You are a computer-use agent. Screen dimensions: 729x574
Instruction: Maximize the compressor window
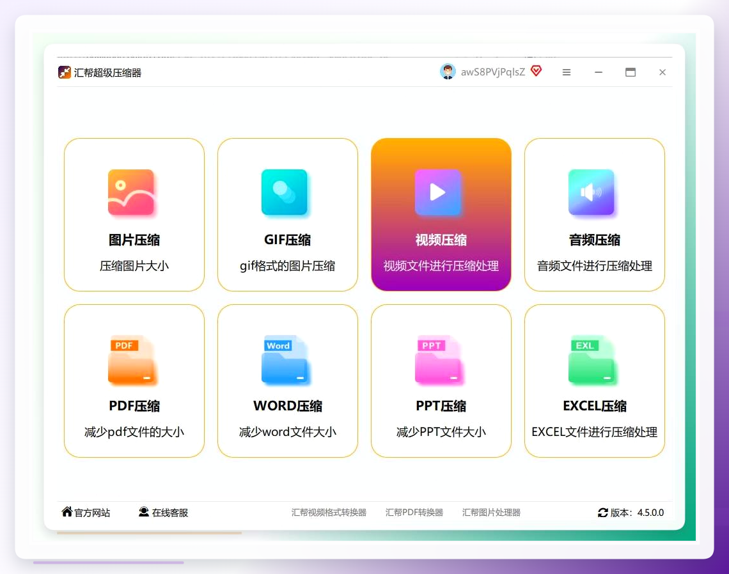[x=631, y=72]
